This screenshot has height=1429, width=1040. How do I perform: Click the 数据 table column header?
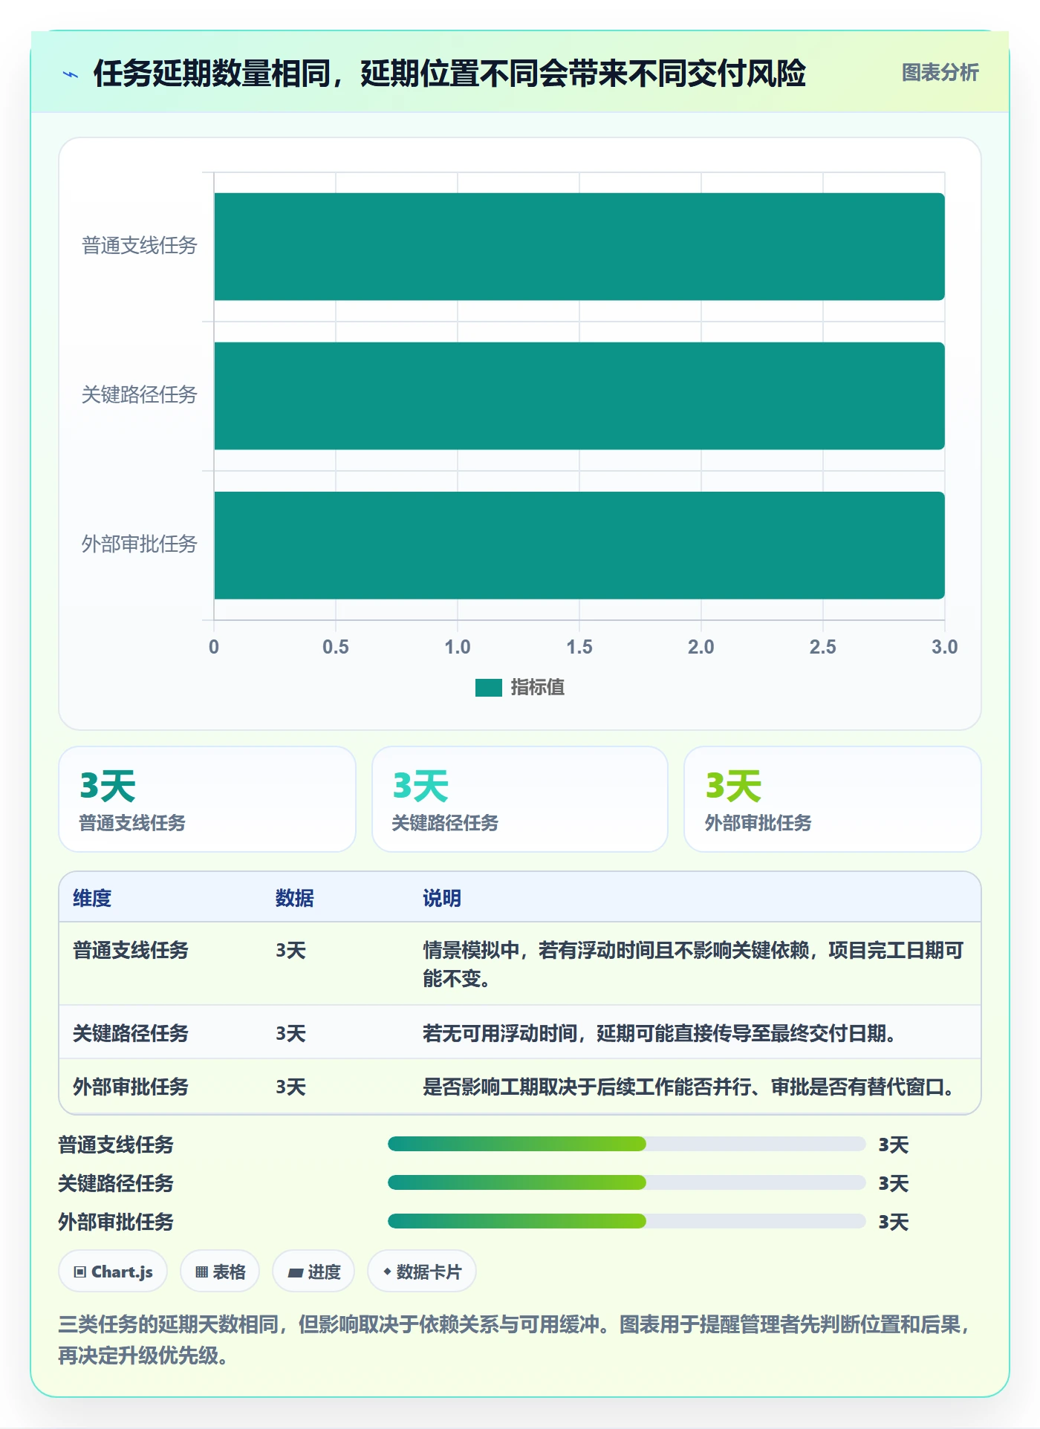coord(295,899)
